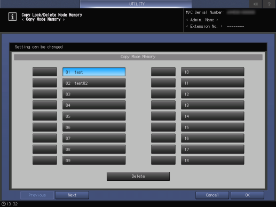Toggle the lock button beside 02 test02
This screenshot has width=276, height=207.
(45, 83)
